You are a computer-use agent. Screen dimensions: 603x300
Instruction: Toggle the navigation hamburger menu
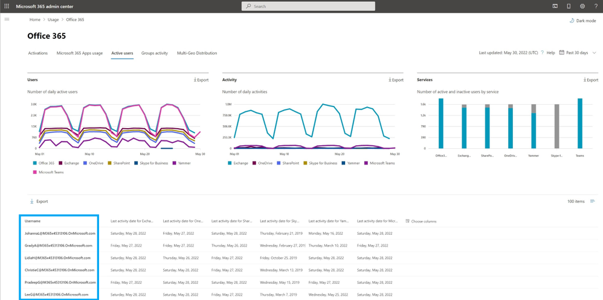[7, 19]
